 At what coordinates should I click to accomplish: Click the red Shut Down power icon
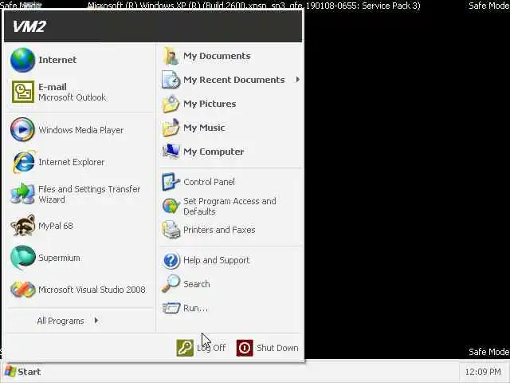click(245, 348)
